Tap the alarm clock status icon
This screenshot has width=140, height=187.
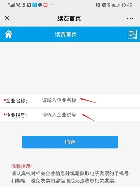click(104, 5)
